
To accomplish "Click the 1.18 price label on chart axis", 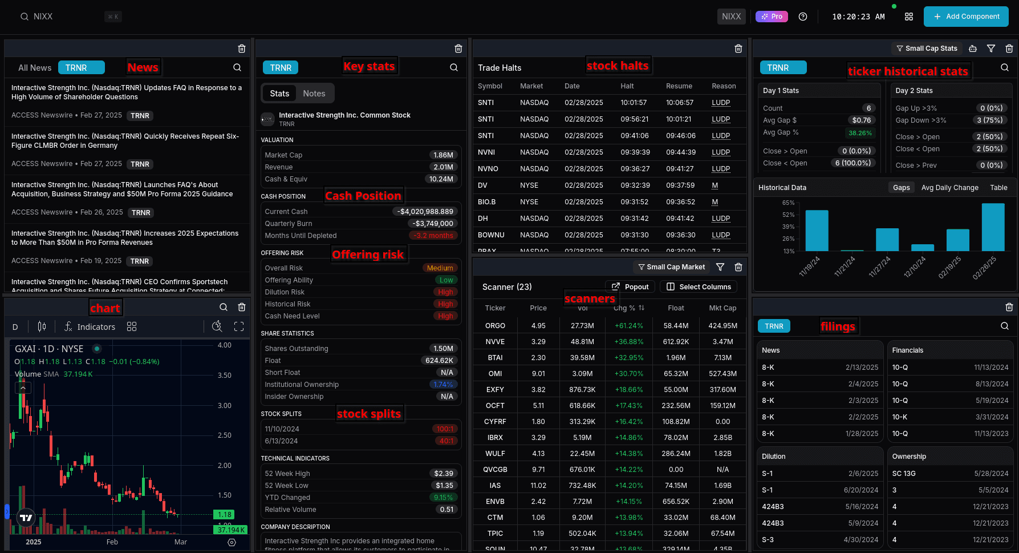I will [225, 514].
